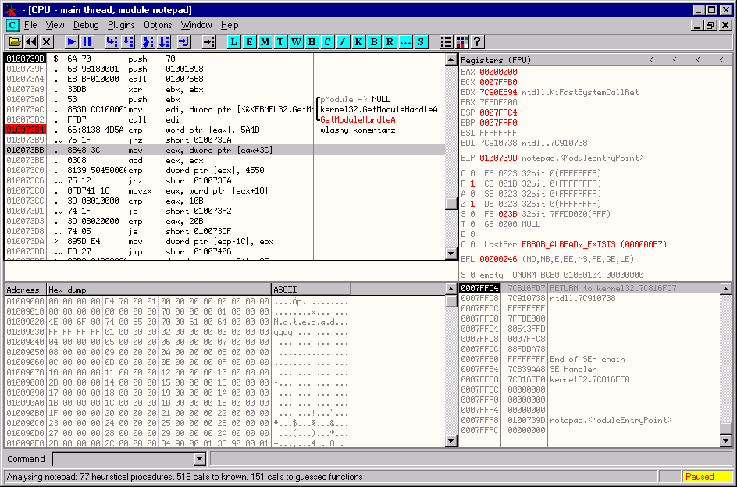Show Windows list with W button
The width and height of the screenshot is (737, 487).
point(296,42)
